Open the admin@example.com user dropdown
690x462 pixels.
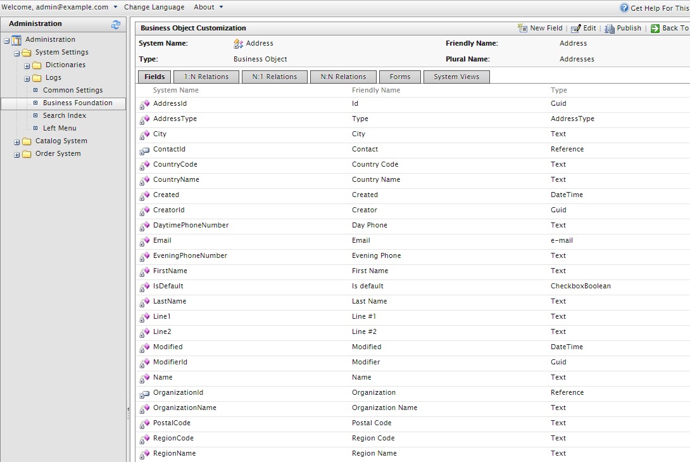[x=115, y=7]
